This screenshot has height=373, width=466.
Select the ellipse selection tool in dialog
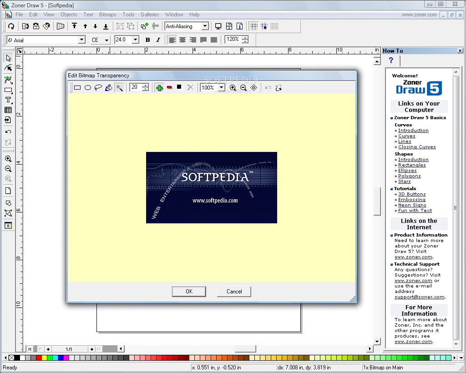[88, 88]
